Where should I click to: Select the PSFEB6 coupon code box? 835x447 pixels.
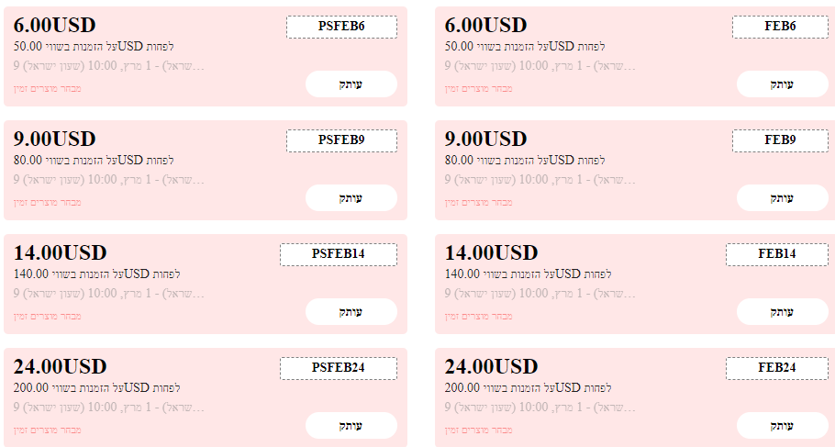pyautogui.click(x=341, y=27)
